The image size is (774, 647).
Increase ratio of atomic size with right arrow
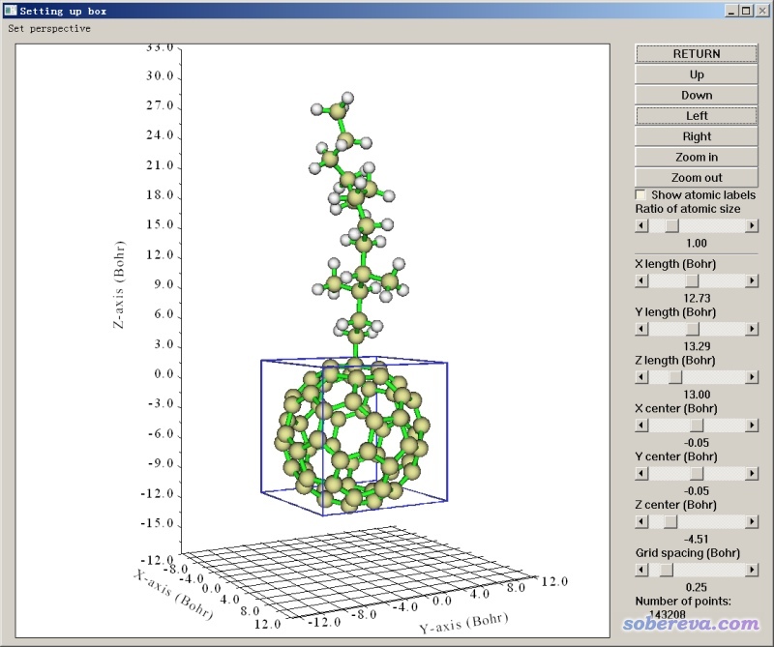tap(752, 225)
